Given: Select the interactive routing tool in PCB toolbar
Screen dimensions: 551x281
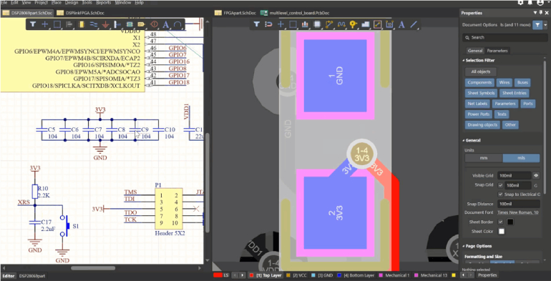Looking at the screenshot, I should coord(329,24).
